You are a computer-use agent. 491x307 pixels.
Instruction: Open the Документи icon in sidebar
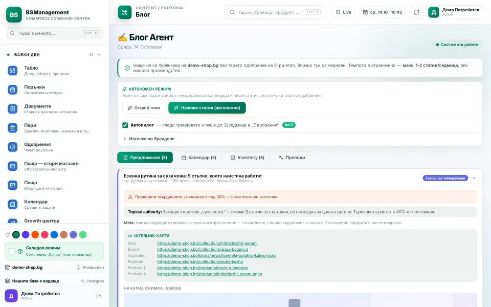coord(12,108)
